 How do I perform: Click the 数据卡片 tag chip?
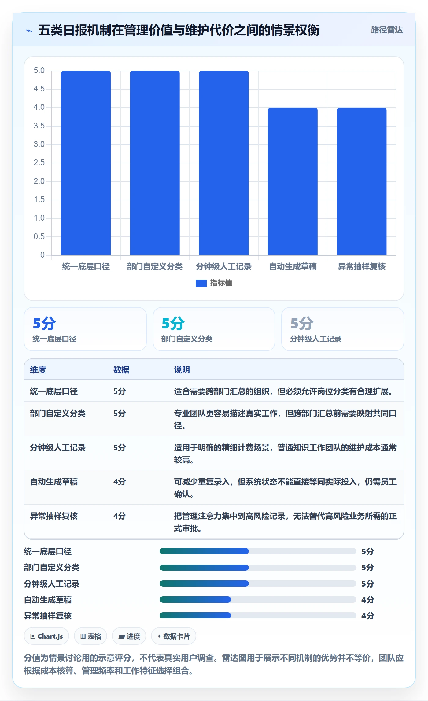[x=174, y=636]
